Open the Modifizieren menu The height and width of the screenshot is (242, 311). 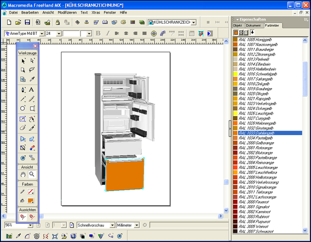pos(67,13)
